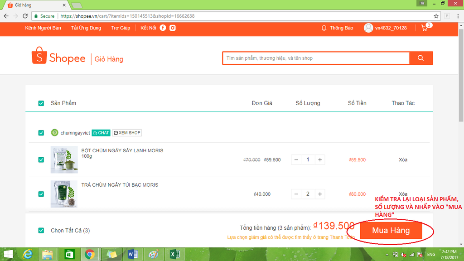Decrease quantity of BỘT CHÙM NGÂY with minus
Screen dimensions: 464x261
[296, 160]
